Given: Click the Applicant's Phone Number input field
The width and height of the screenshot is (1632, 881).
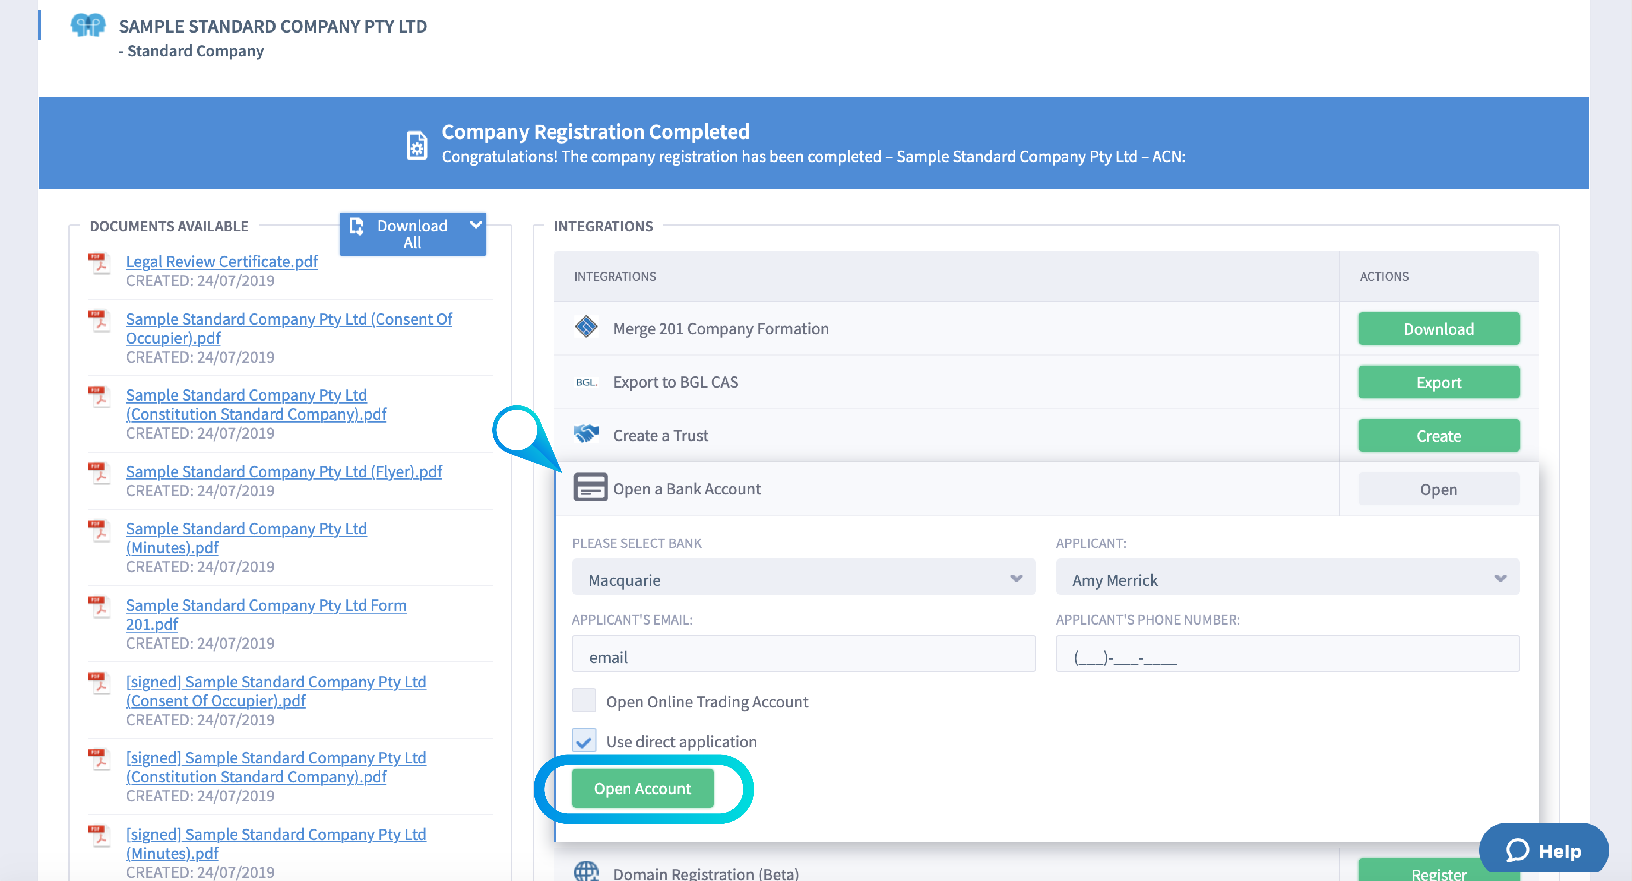Looking at the screenshot, I should click(x=1287, y=654).
